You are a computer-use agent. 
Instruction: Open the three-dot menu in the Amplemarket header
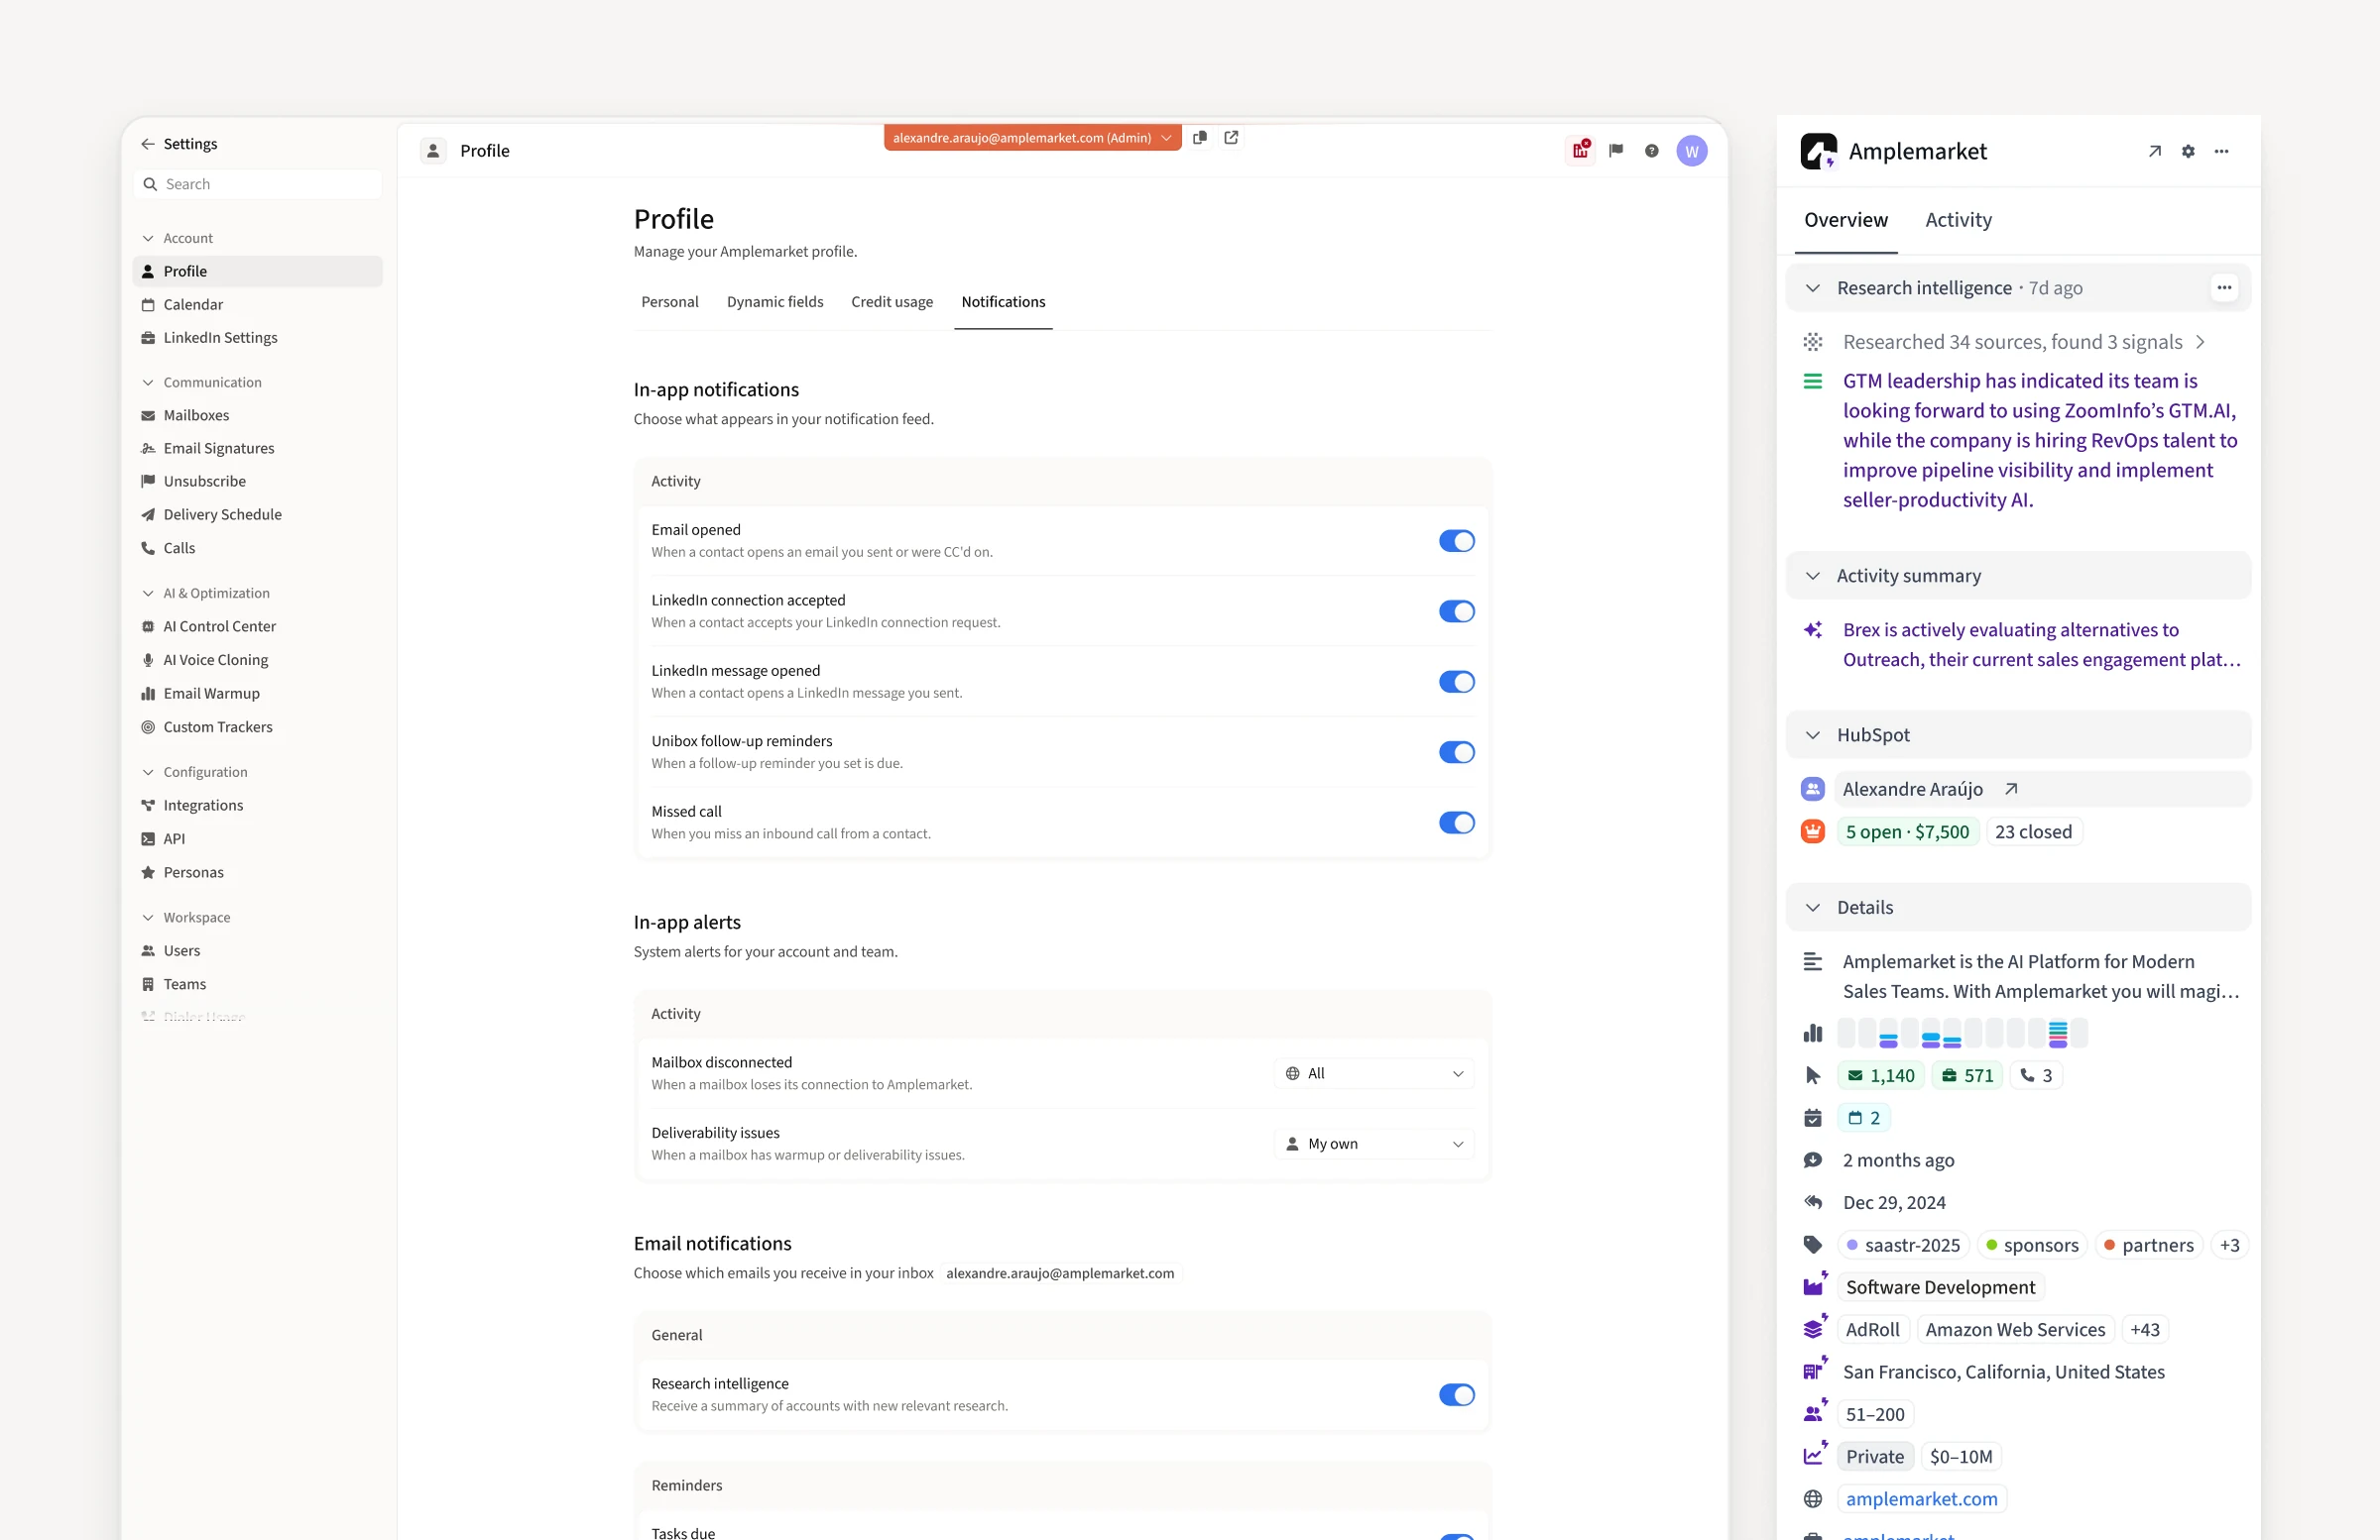2221,152
